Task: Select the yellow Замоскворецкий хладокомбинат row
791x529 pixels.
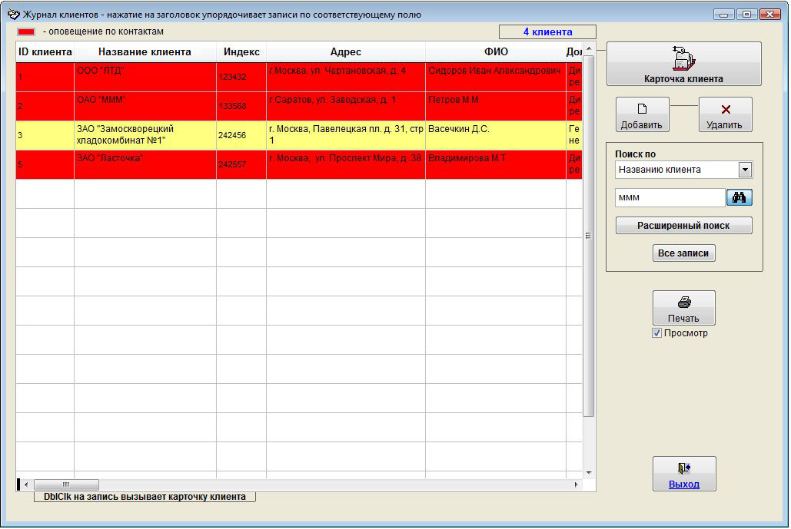Action: click(x=145, y=135)
